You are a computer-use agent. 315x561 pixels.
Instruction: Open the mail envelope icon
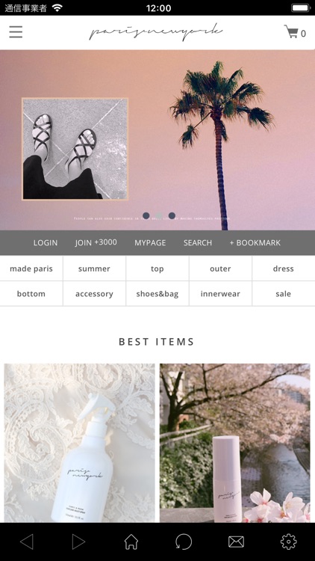pyautogui.click(x=236, y=542)
